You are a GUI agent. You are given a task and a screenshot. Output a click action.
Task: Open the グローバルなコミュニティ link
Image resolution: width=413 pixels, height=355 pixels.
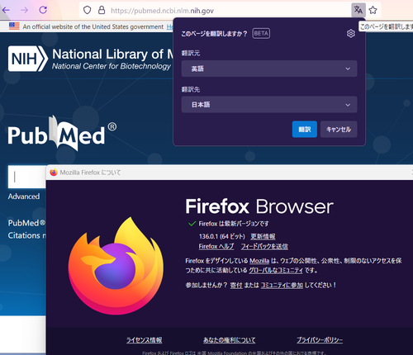276,270
